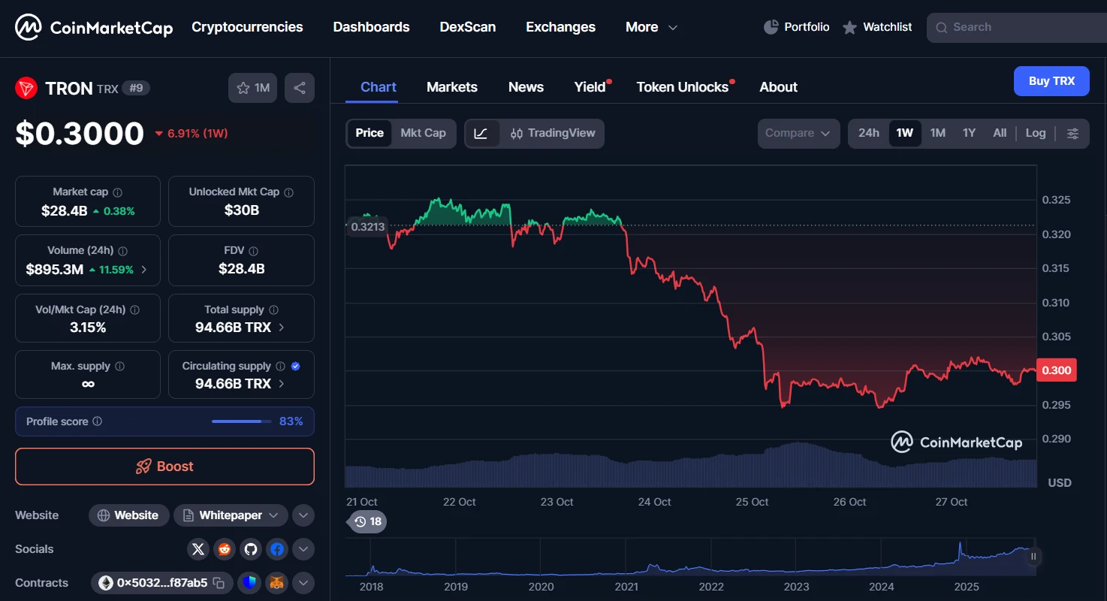Open TRON's Website link
The image size is (1107, 601).
[128, 515]
